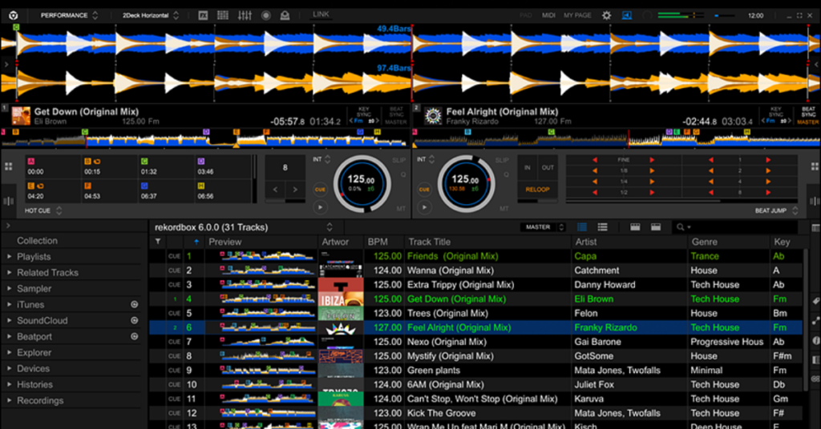Click the Beatport sync circle icon
The image size is (821, 429).
(135, 336)
